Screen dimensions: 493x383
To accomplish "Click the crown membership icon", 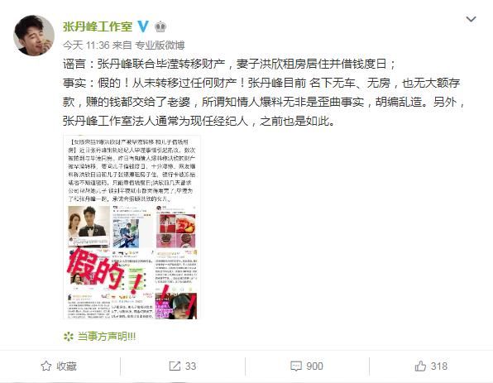I will click(x=160, y=26).
